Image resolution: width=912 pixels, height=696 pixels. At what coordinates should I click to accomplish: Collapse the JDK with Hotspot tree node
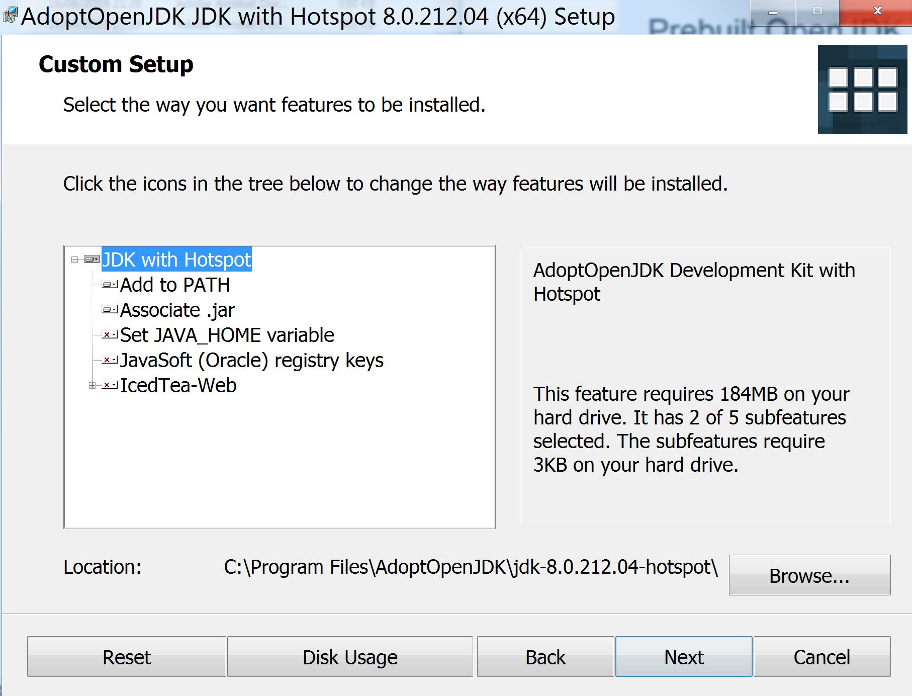tap(75, 260)
